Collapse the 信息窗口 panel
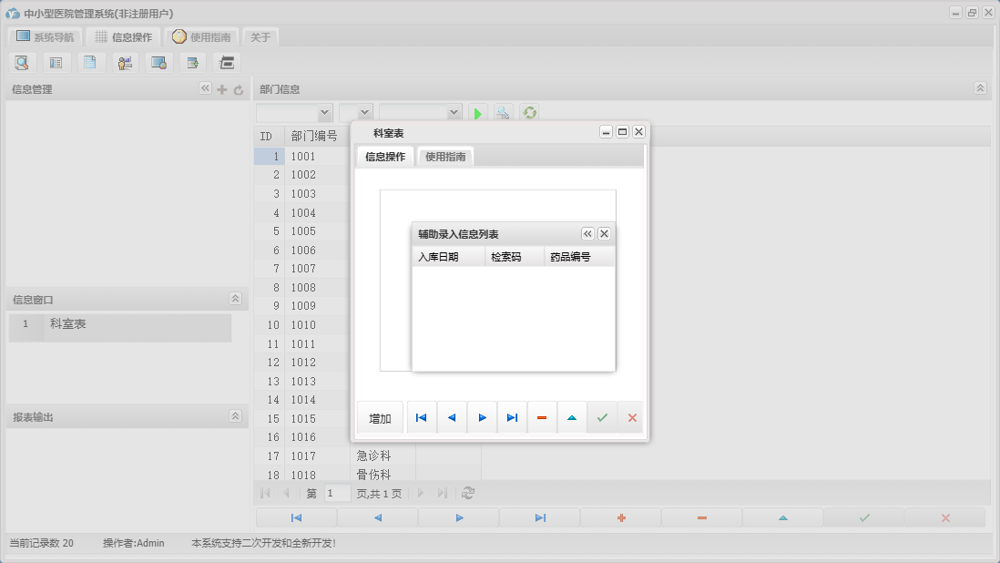 235,299
